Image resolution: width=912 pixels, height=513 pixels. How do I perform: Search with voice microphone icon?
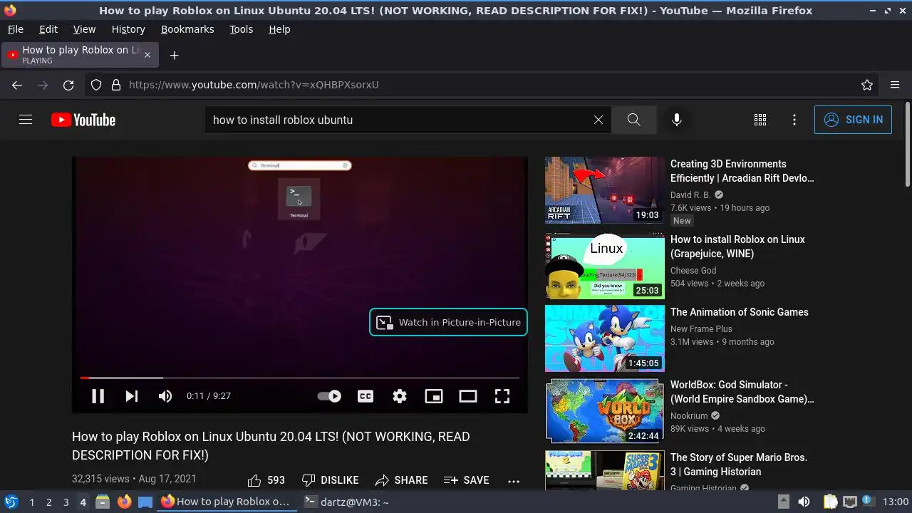(x=677, y=120)
